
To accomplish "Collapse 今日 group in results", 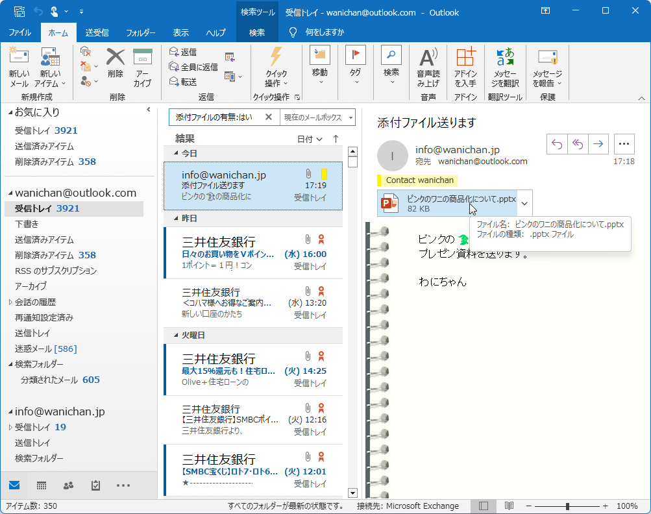I will tap(176, 153).
